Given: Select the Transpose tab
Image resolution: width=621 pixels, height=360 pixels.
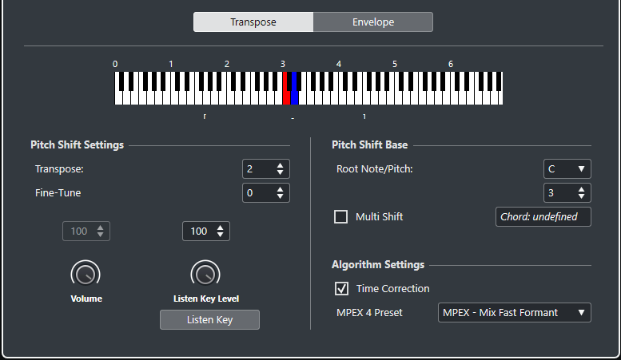Looking at the screenshot, I should click(x=253, y=22).
